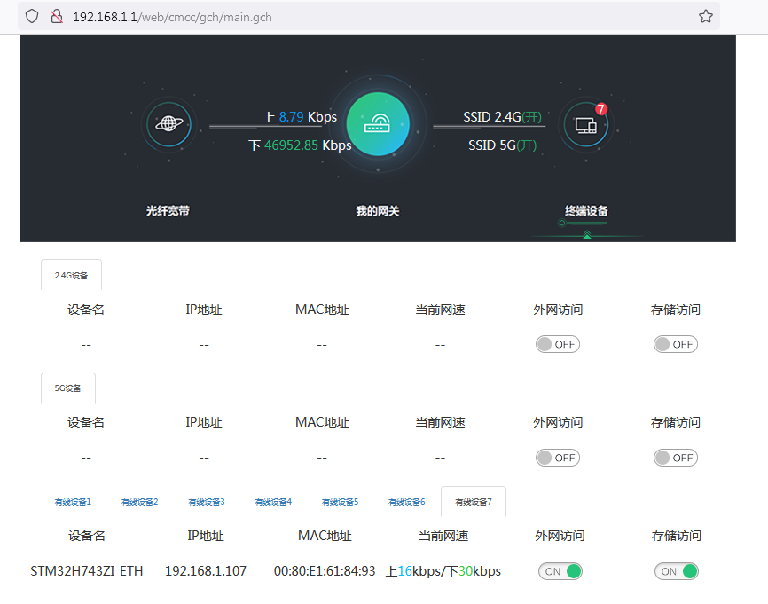Disable 外网访问 for the 5G device row
768x604 pixels.
557,458
